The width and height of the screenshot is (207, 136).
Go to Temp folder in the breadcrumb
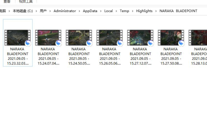124,11
